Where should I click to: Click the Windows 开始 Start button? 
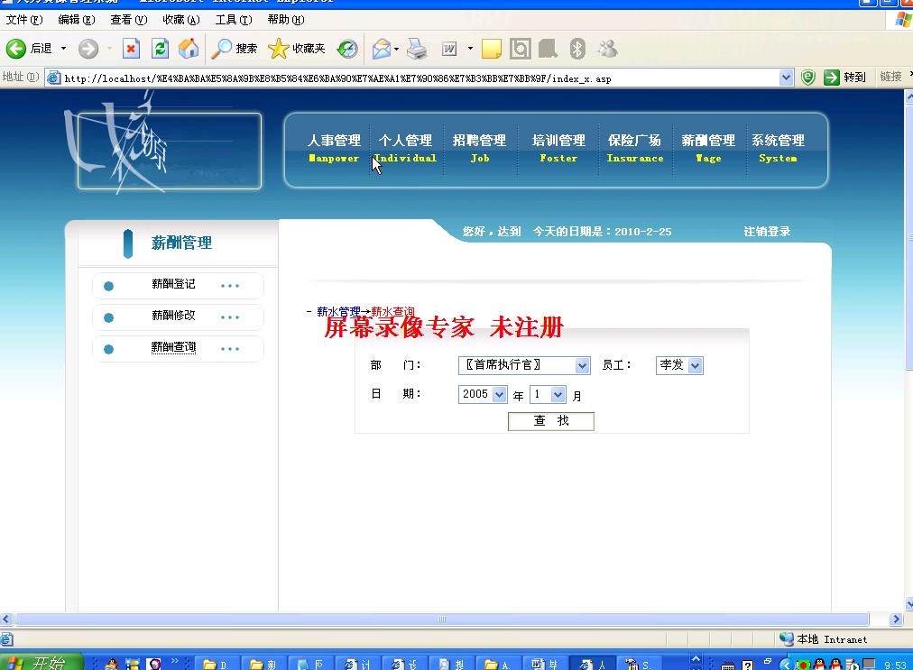(x=41, y=663)
